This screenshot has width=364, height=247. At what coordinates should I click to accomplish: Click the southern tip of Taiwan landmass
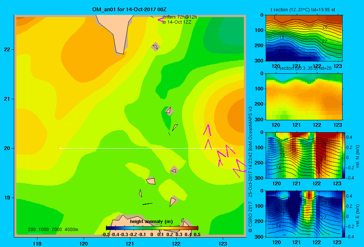[120, 53]
